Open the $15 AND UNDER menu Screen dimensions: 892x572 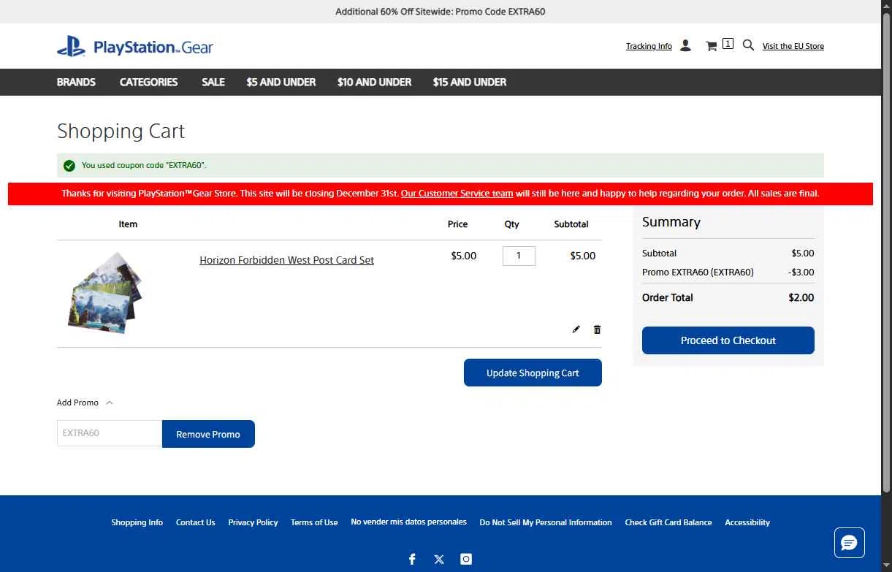[470, 82]
